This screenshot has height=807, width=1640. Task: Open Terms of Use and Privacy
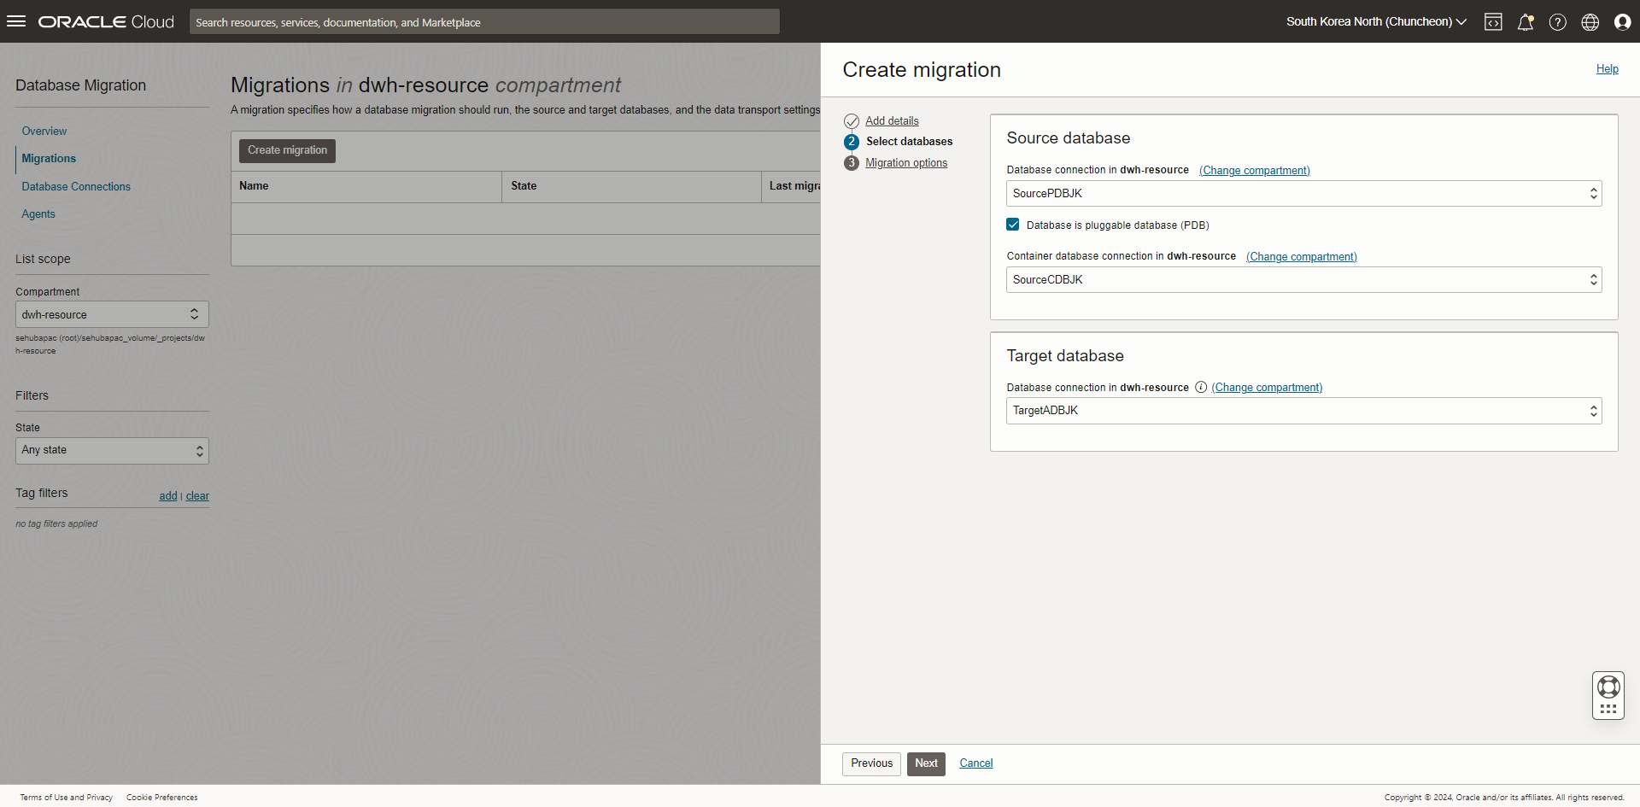pos(67,798)
